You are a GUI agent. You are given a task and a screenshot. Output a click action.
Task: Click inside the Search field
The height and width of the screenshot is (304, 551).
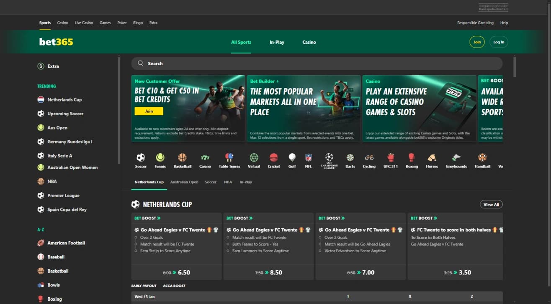point(293,63)
